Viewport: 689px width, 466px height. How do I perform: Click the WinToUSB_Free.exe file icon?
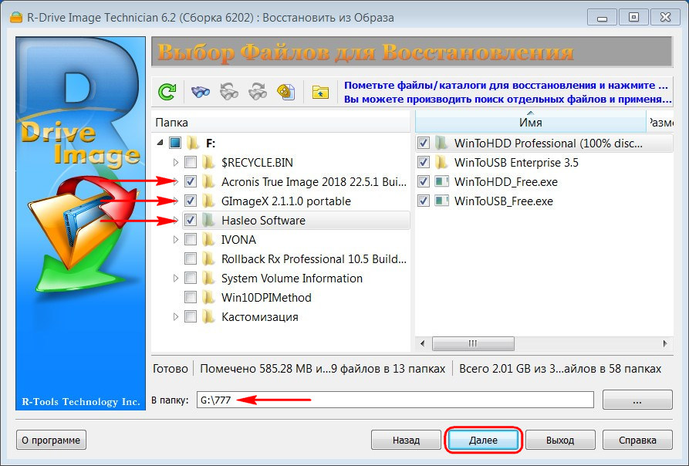441,201
